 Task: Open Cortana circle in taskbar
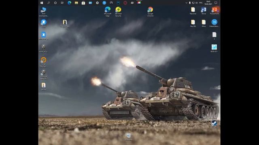[55, 3]
